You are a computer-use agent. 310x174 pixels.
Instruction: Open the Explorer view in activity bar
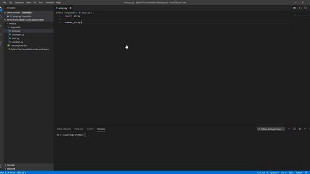[1, 9]
